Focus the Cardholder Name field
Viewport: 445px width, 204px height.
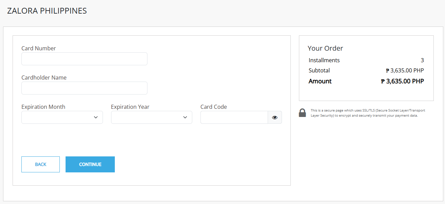pos(84,88)
